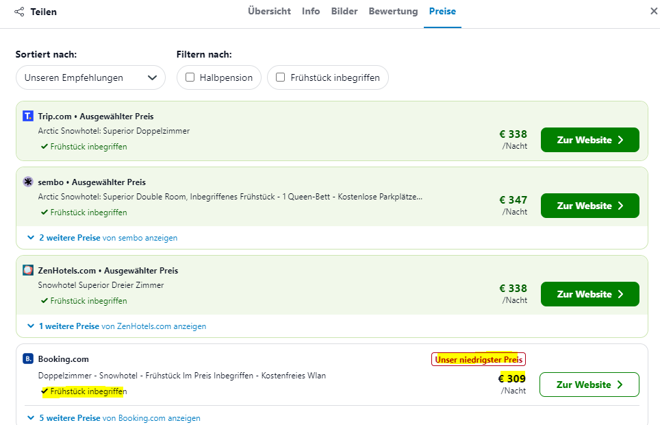This screenshot has height=425, width=660.
Task: Click the sembo Superior Double Room description
Action: coord(230,197)
